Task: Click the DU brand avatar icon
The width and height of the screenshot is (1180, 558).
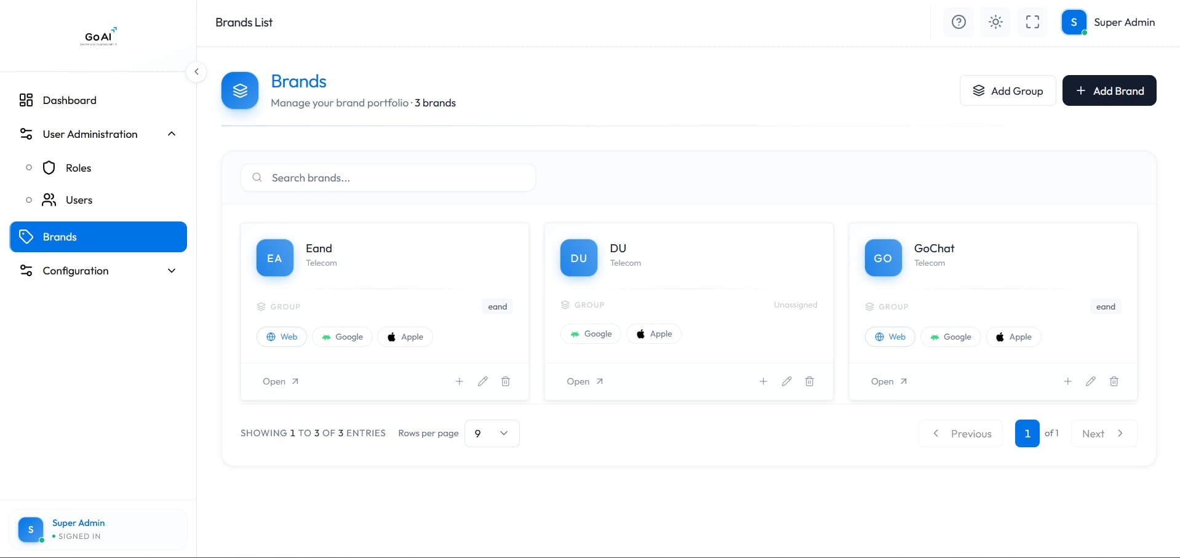Action: click(578, 258)
